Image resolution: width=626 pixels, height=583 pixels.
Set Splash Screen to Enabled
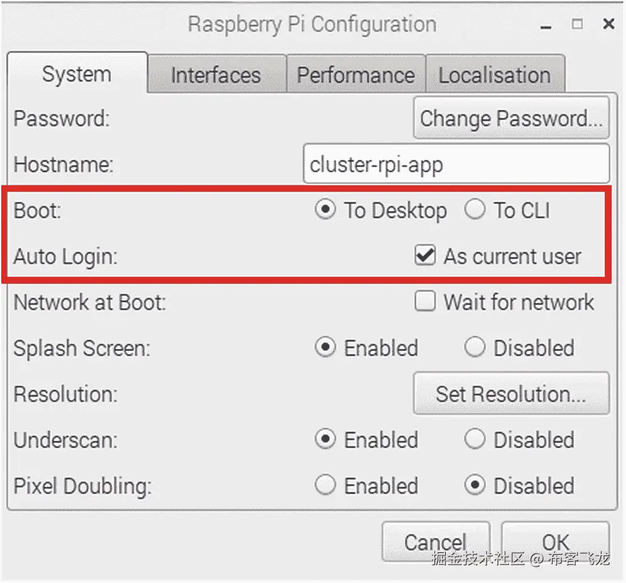coord(325,348)
